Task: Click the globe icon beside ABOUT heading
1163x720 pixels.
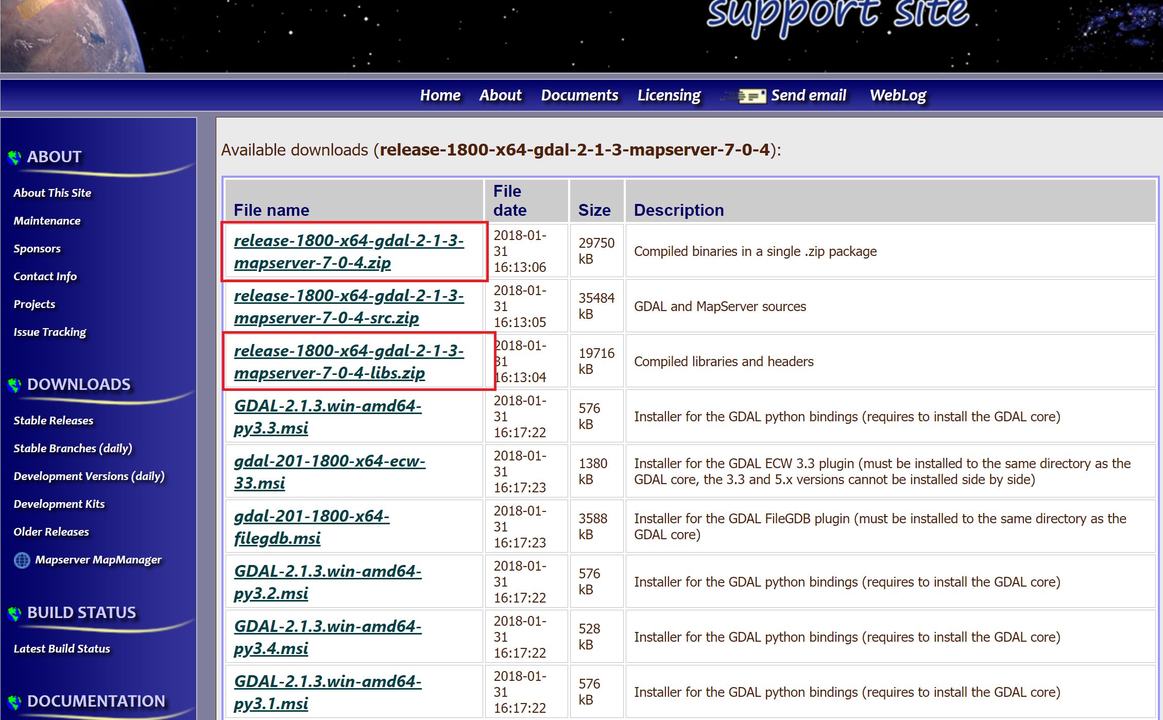Action: [x=14, y=157]
